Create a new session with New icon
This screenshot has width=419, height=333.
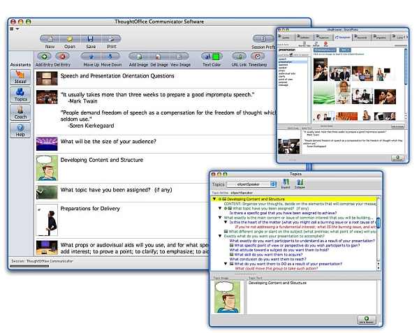(x=50, y=39)
